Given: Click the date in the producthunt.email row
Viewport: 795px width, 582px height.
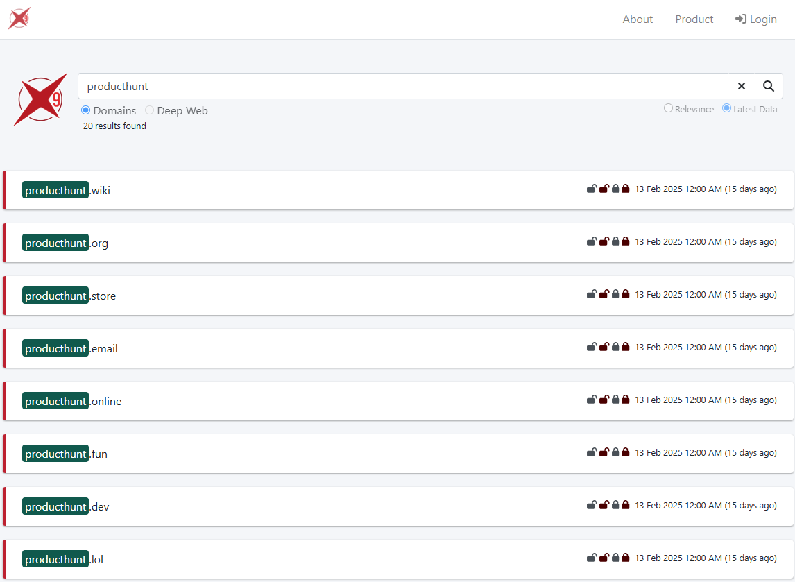Looking at the screenshot, I should click(x=706, y=348).
